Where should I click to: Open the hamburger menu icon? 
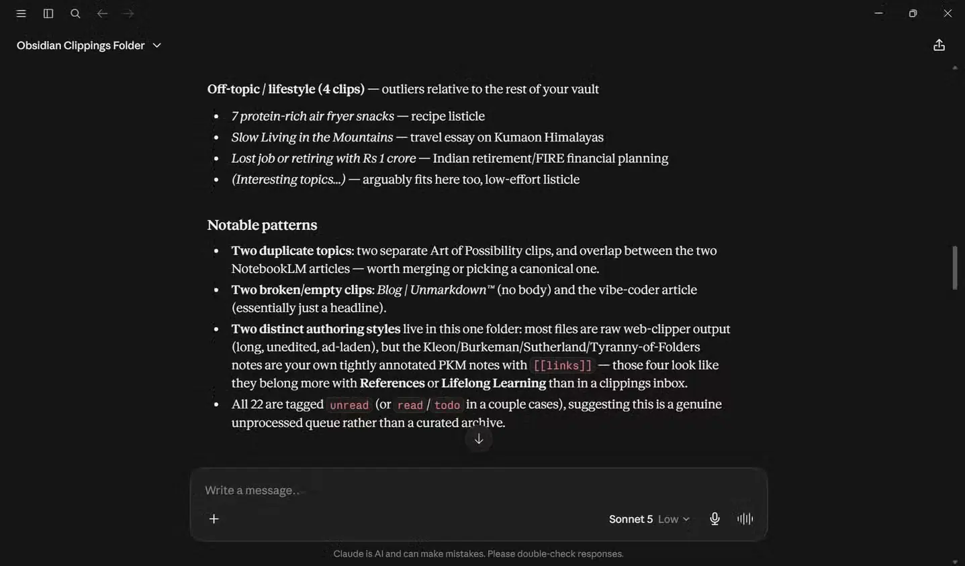21,13
